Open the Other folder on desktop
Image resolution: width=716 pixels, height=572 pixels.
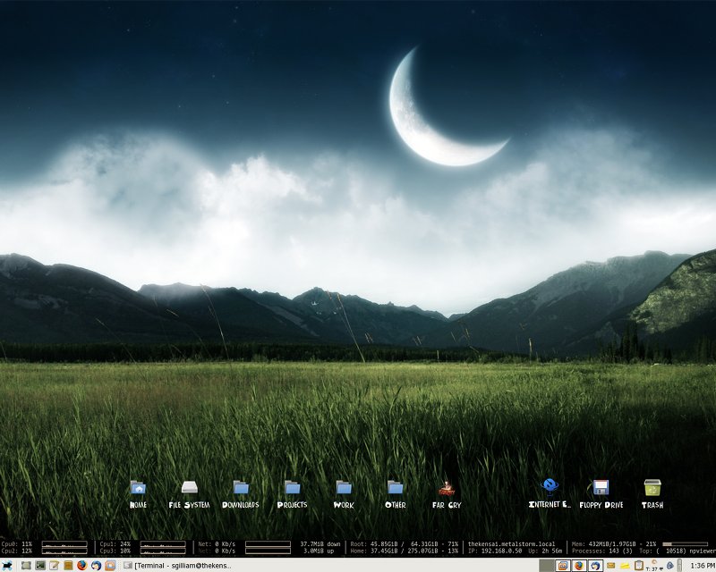point(395,494)
